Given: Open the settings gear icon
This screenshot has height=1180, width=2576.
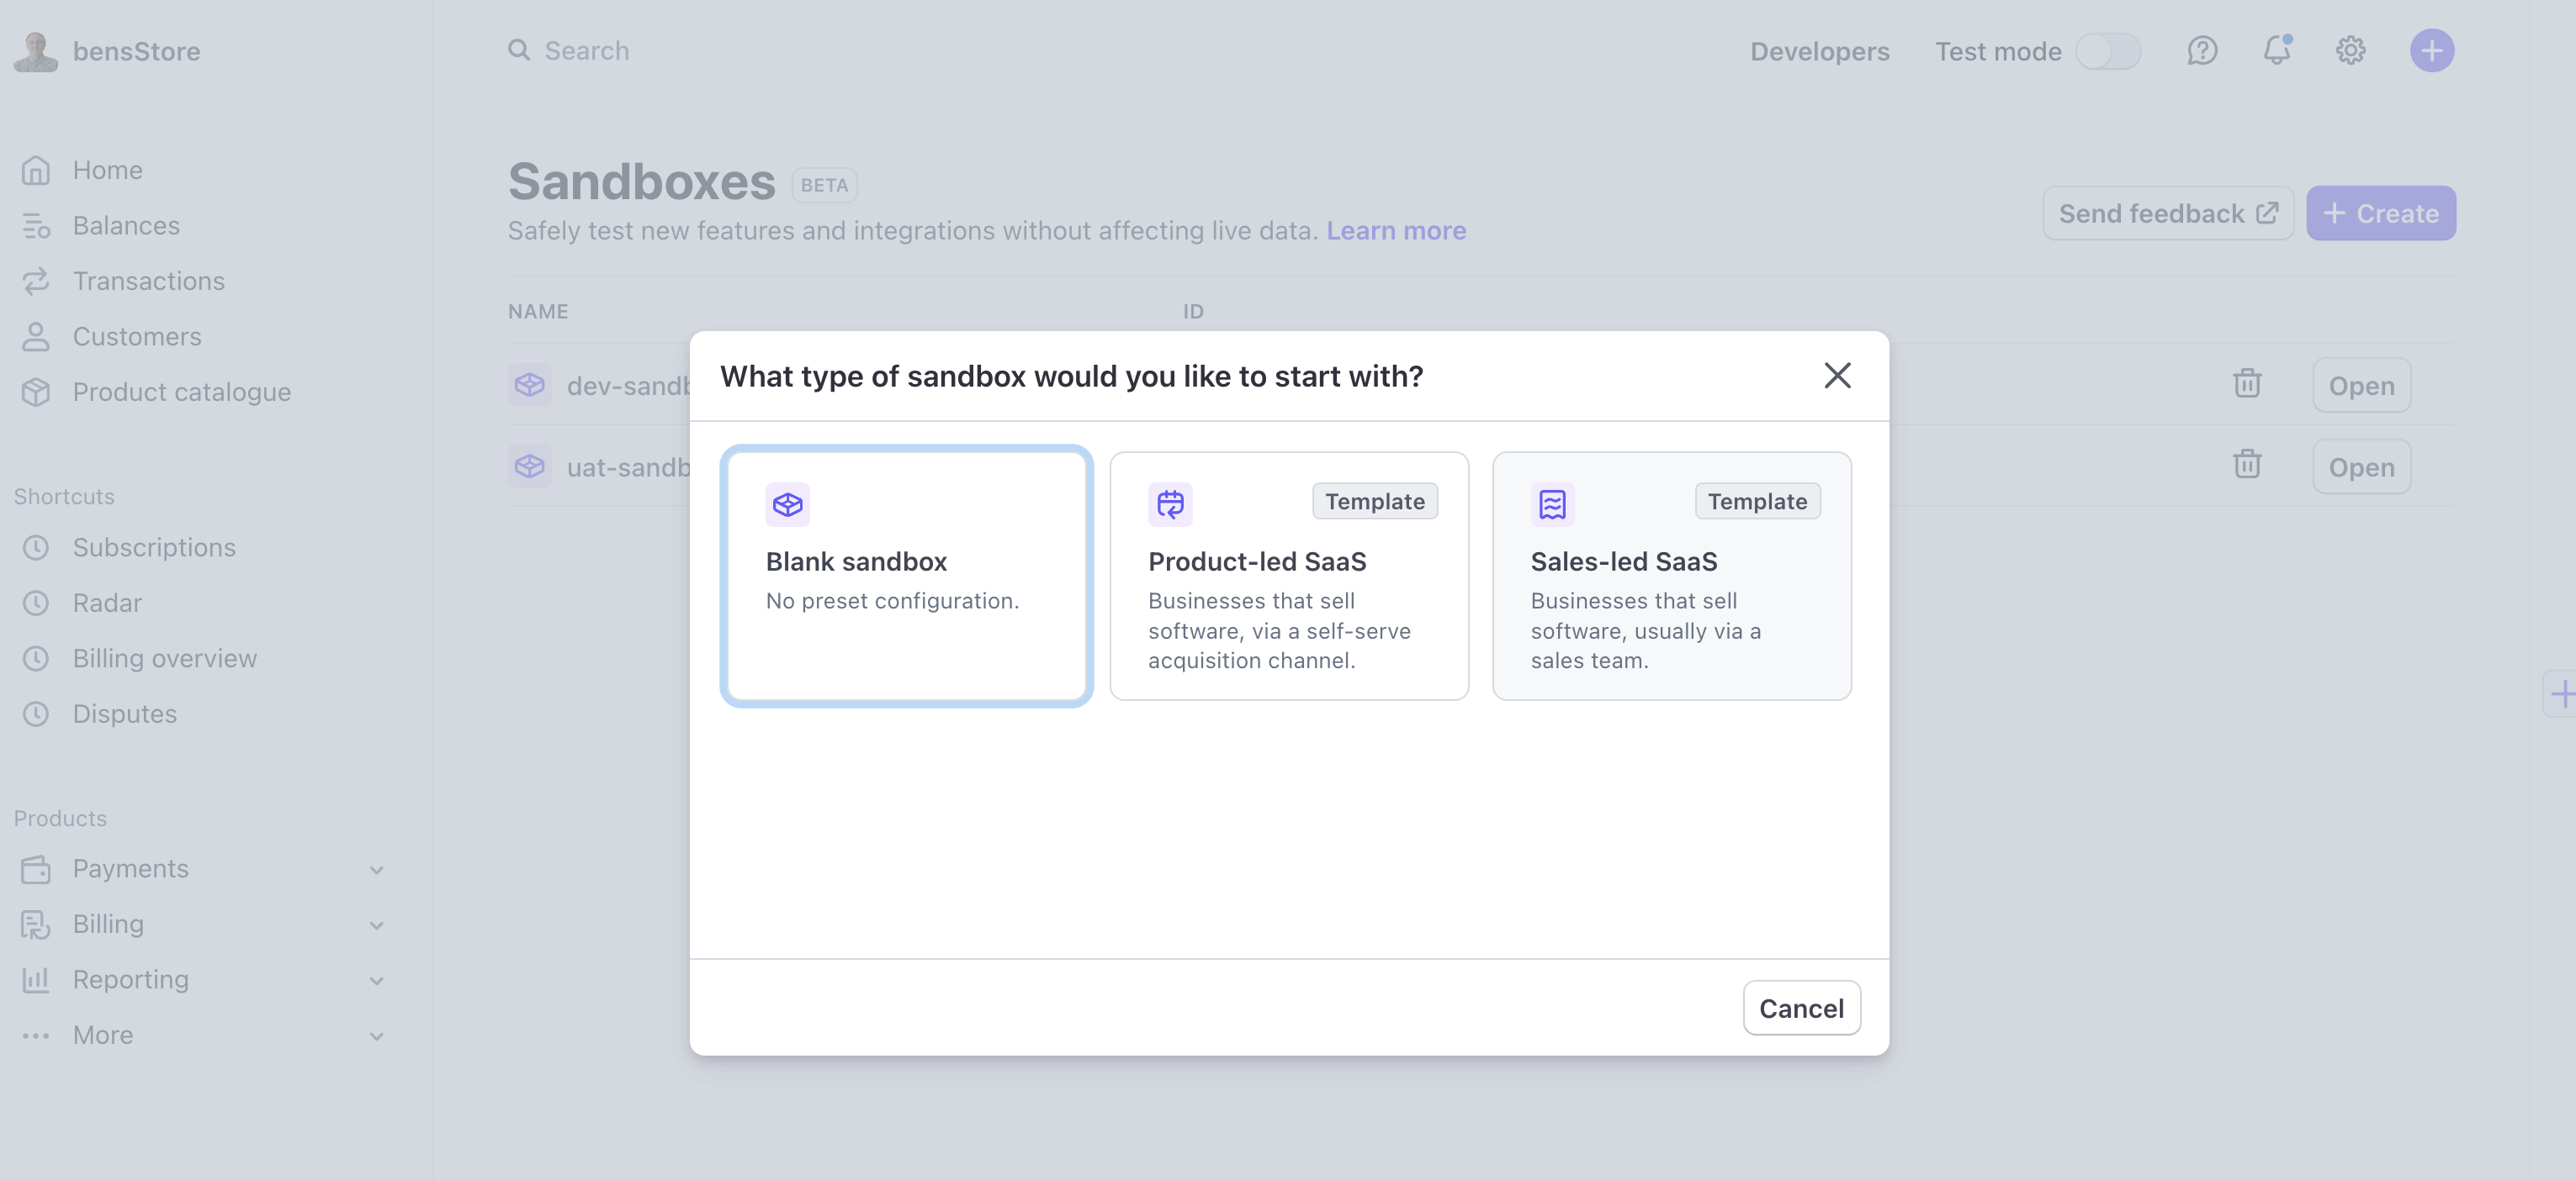Looking at the screenshot, I should (2350, 51).
